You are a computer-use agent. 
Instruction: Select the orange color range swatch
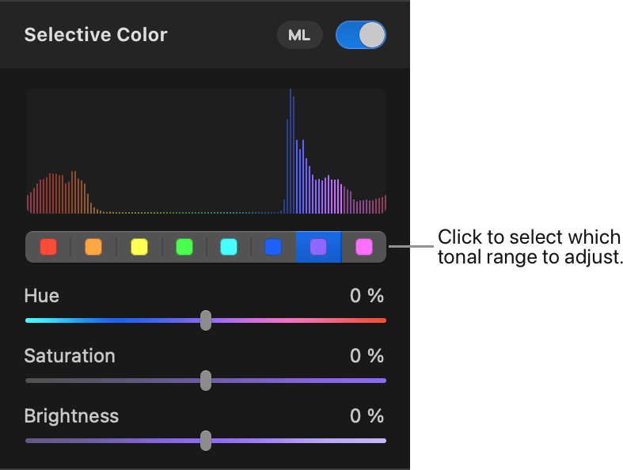(93, 247)
